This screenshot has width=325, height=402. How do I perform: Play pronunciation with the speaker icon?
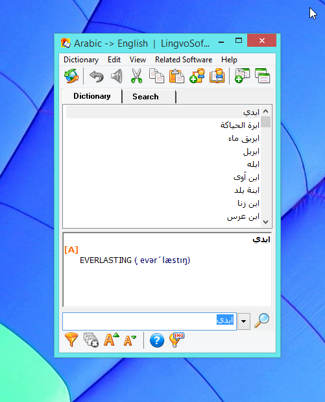click(x=117, y=76)
